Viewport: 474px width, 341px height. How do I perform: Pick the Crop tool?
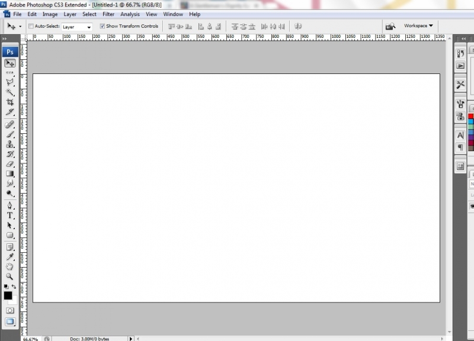(x=10, y=102)
